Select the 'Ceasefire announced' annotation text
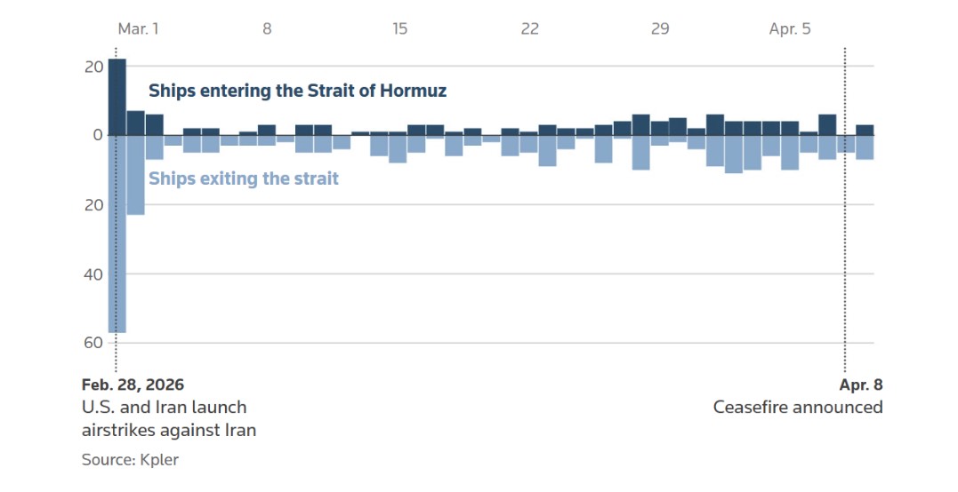Viewport: 958px width, 492px height. point(798,408)
